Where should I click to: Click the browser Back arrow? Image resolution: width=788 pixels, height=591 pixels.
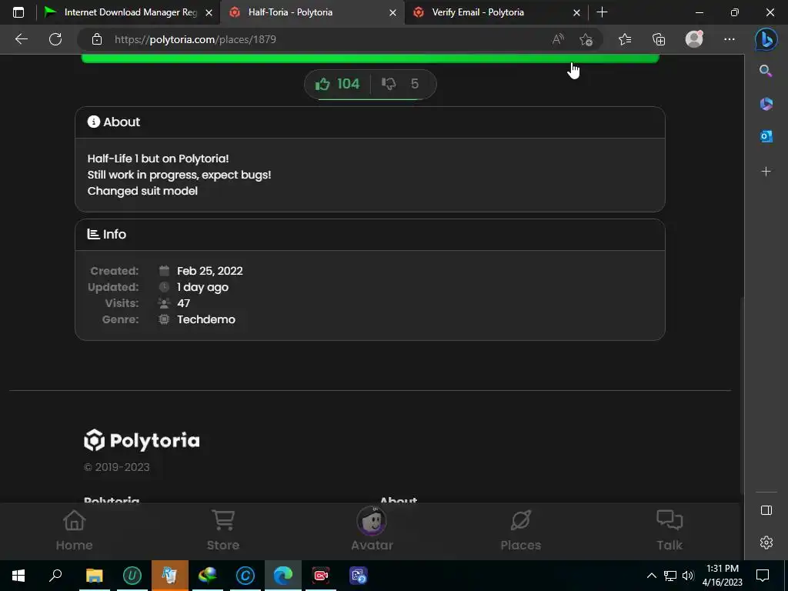(x=21, y=39)
